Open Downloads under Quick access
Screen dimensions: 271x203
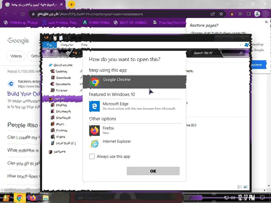click(x=61, y=78)
